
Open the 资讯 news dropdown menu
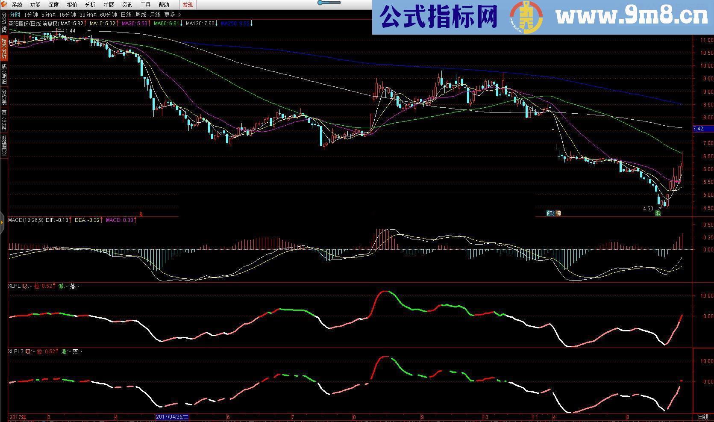click(x=126, y=5)
